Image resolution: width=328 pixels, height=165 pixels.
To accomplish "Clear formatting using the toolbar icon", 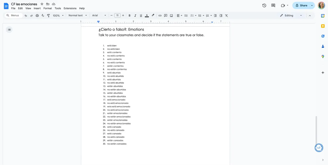I will (226, 15).
